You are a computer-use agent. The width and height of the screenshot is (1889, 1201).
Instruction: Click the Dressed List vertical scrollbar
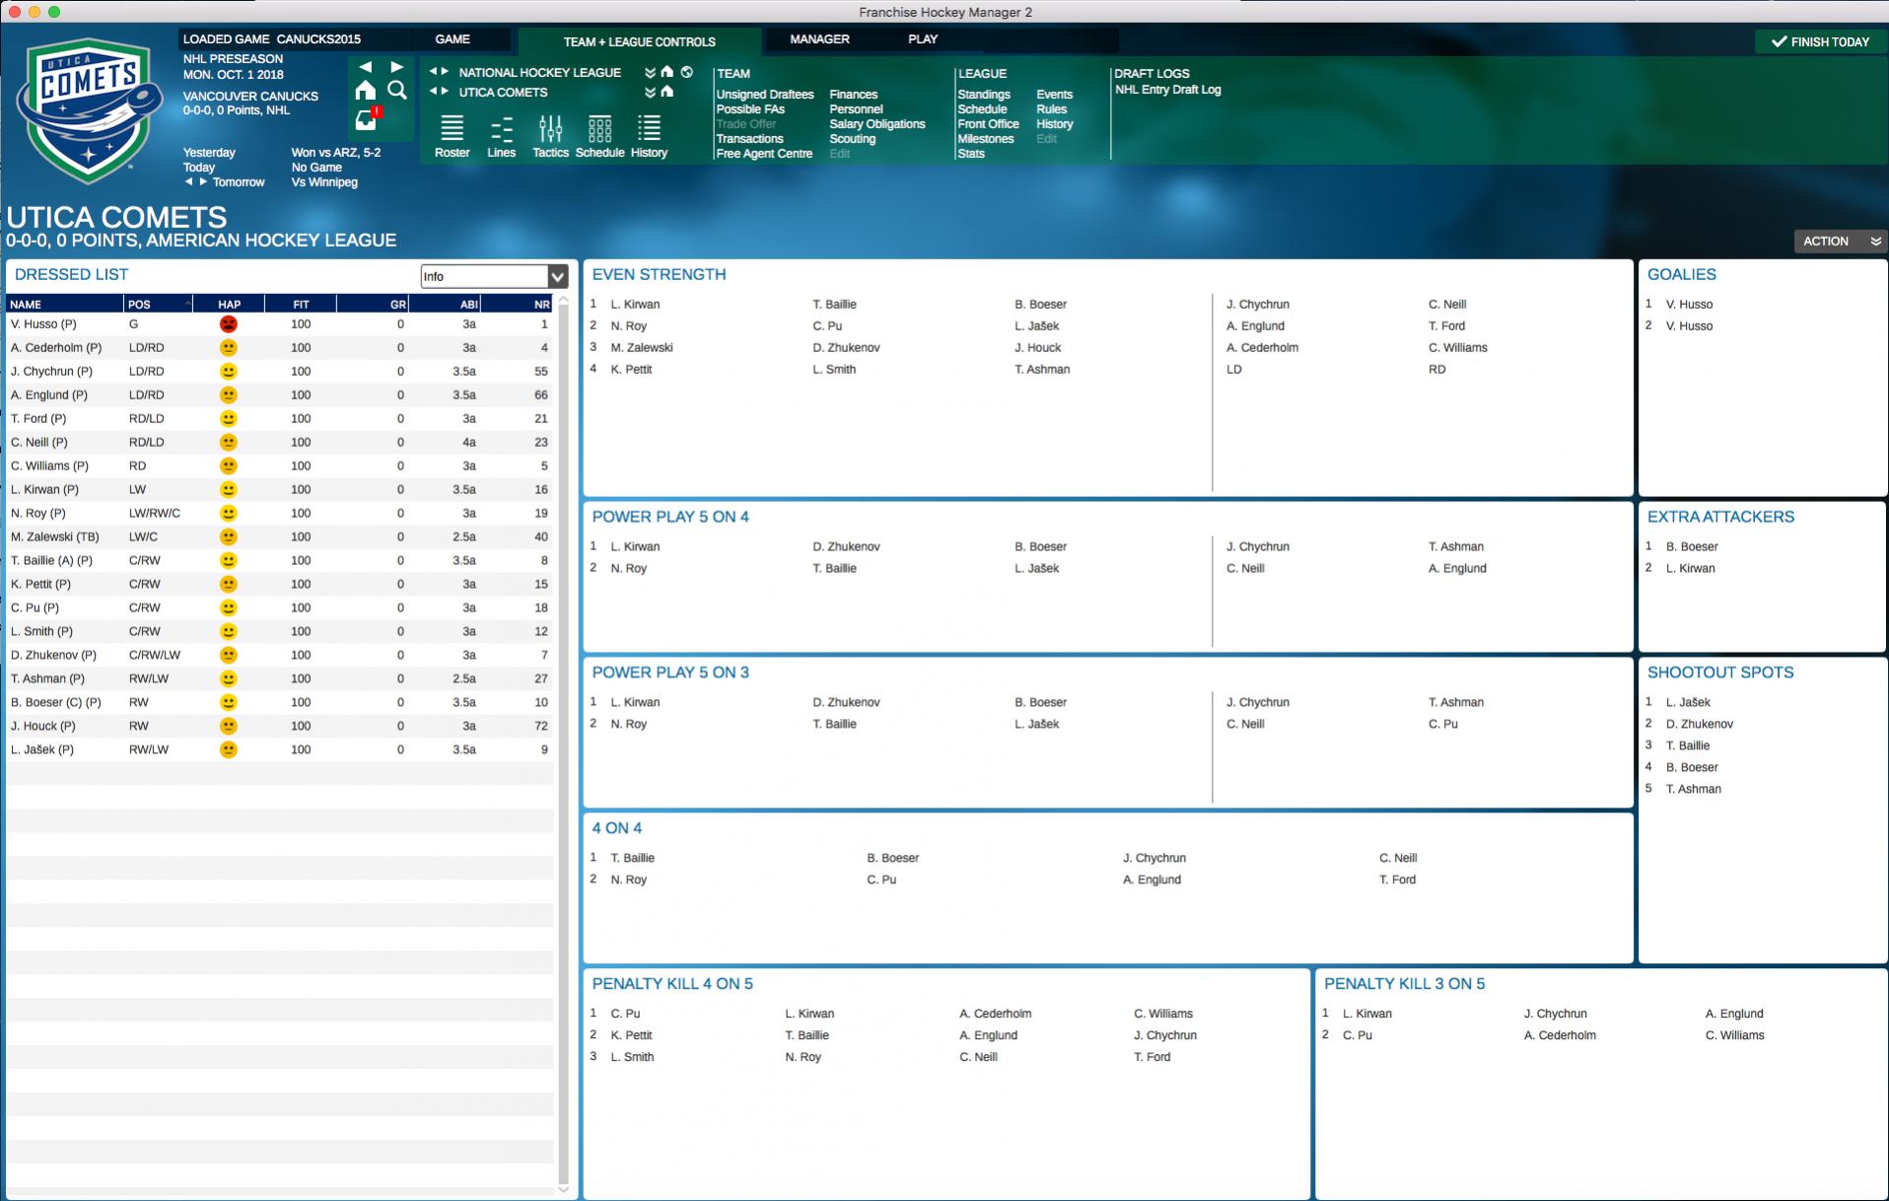point(564,740)
